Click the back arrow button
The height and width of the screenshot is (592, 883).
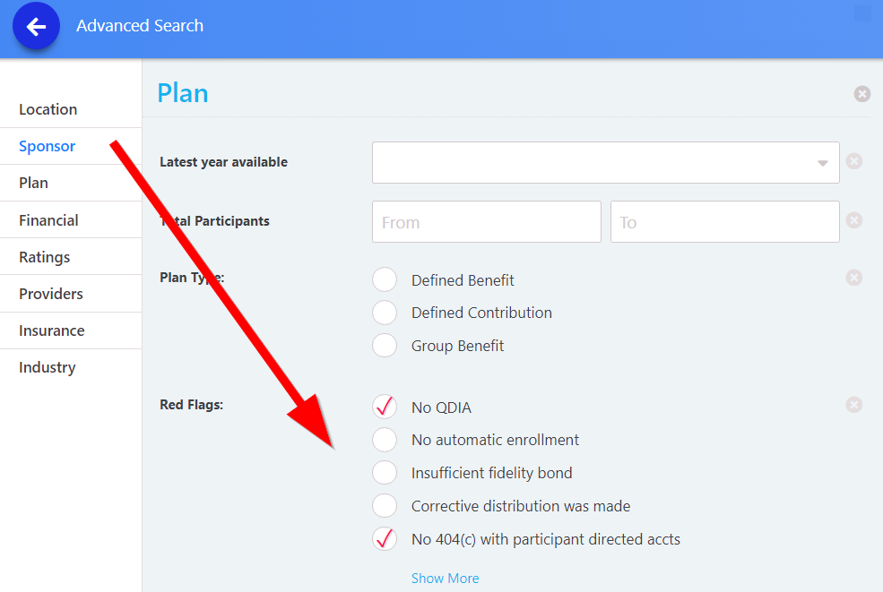tap(36, 27)
